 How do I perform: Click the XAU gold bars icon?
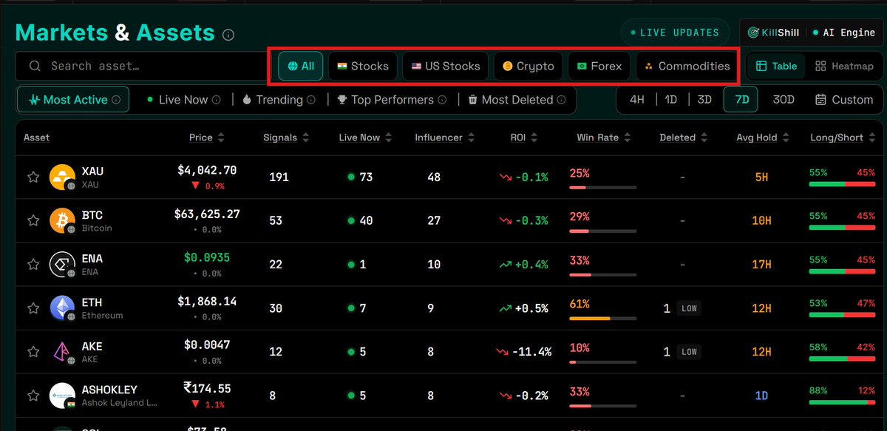(x=62, y=177)
